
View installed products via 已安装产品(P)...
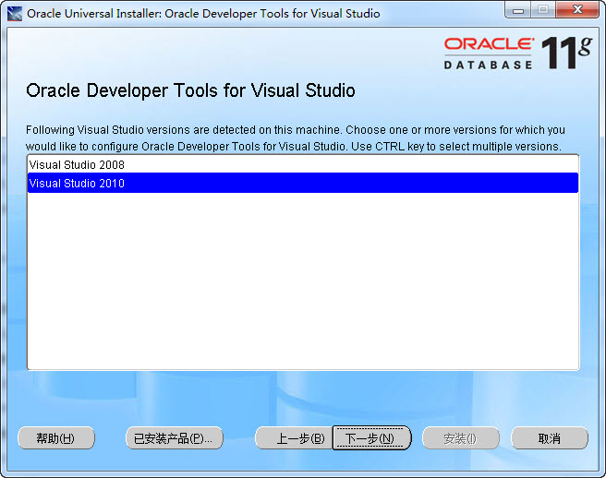[x=175, y=438]
